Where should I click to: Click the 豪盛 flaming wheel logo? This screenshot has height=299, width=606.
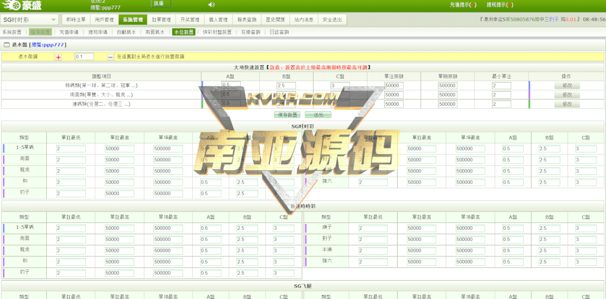(x=21, y=5)
